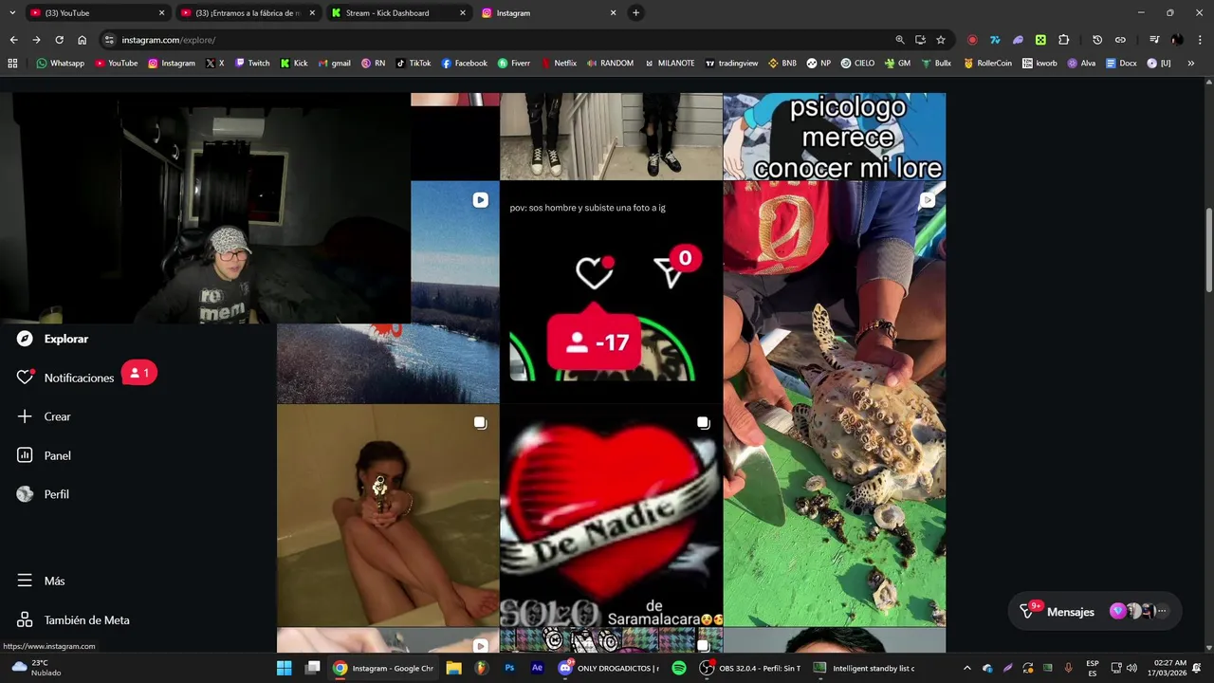Open the apps grid in bookmarks bar
Image resolution: width=1214 pixels, height=683 pixels.
(x=12, y=64)
